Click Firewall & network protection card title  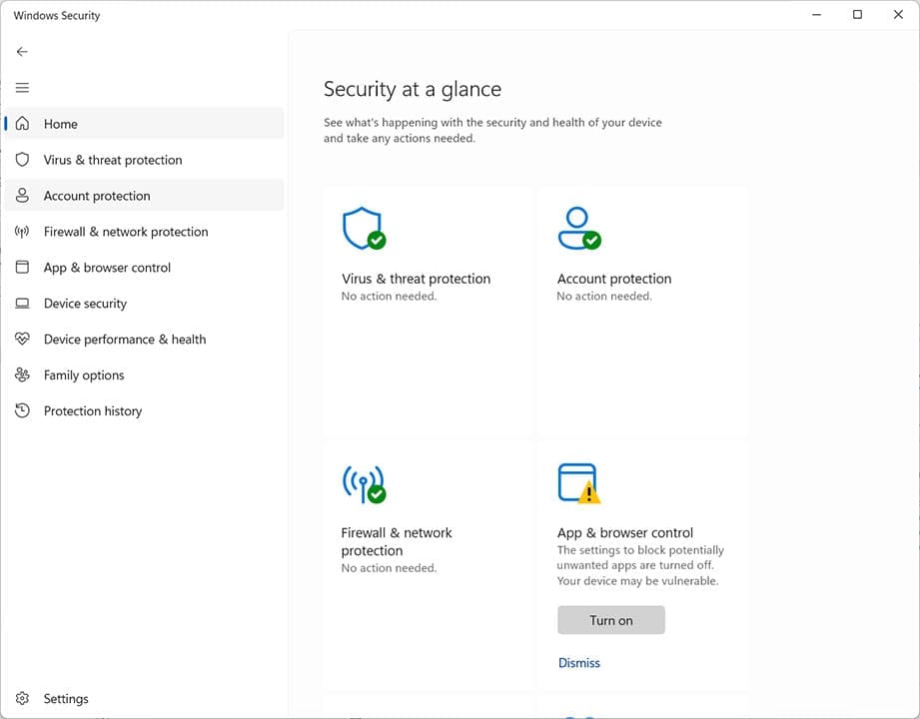(x=397, y=541)
